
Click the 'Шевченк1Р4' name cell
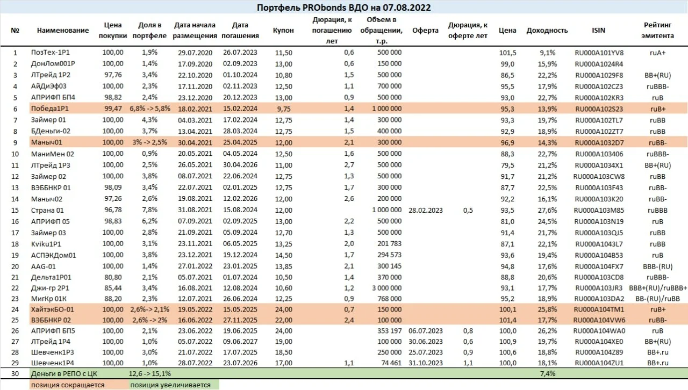click(x=52, y=363)
